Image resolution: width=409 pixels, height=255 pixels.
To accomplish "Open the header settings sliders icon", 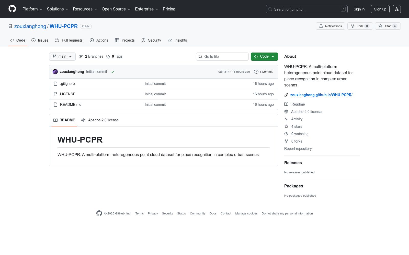I will (x=397, y=9).
